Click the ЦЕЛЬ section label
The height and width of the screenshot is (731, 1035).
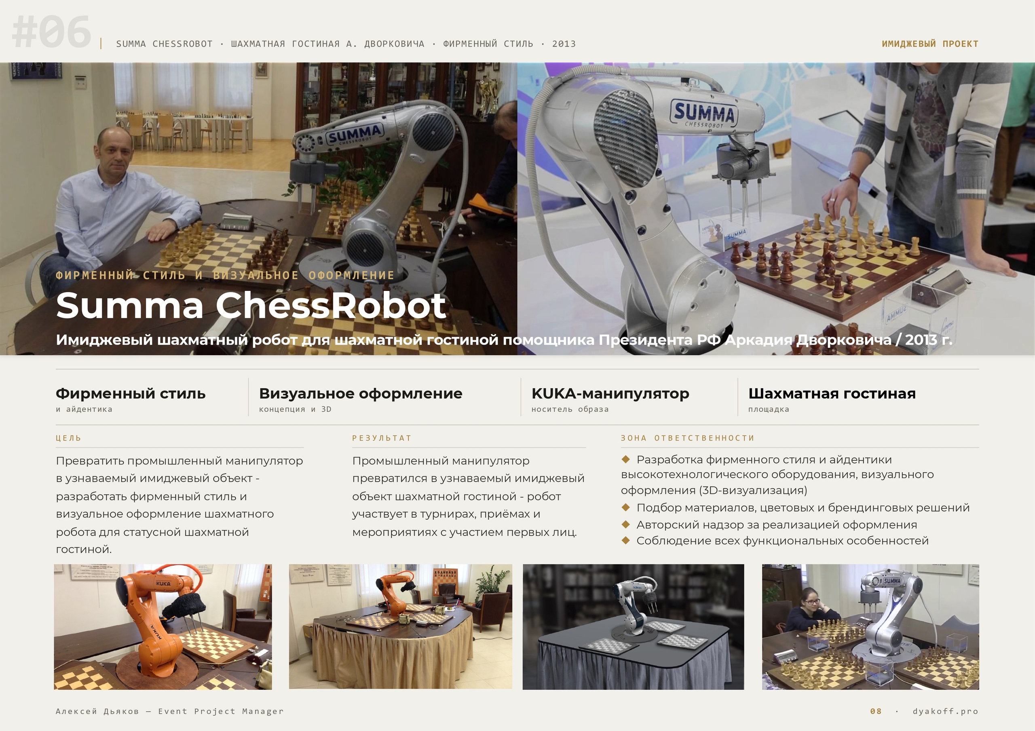point(68,438)
